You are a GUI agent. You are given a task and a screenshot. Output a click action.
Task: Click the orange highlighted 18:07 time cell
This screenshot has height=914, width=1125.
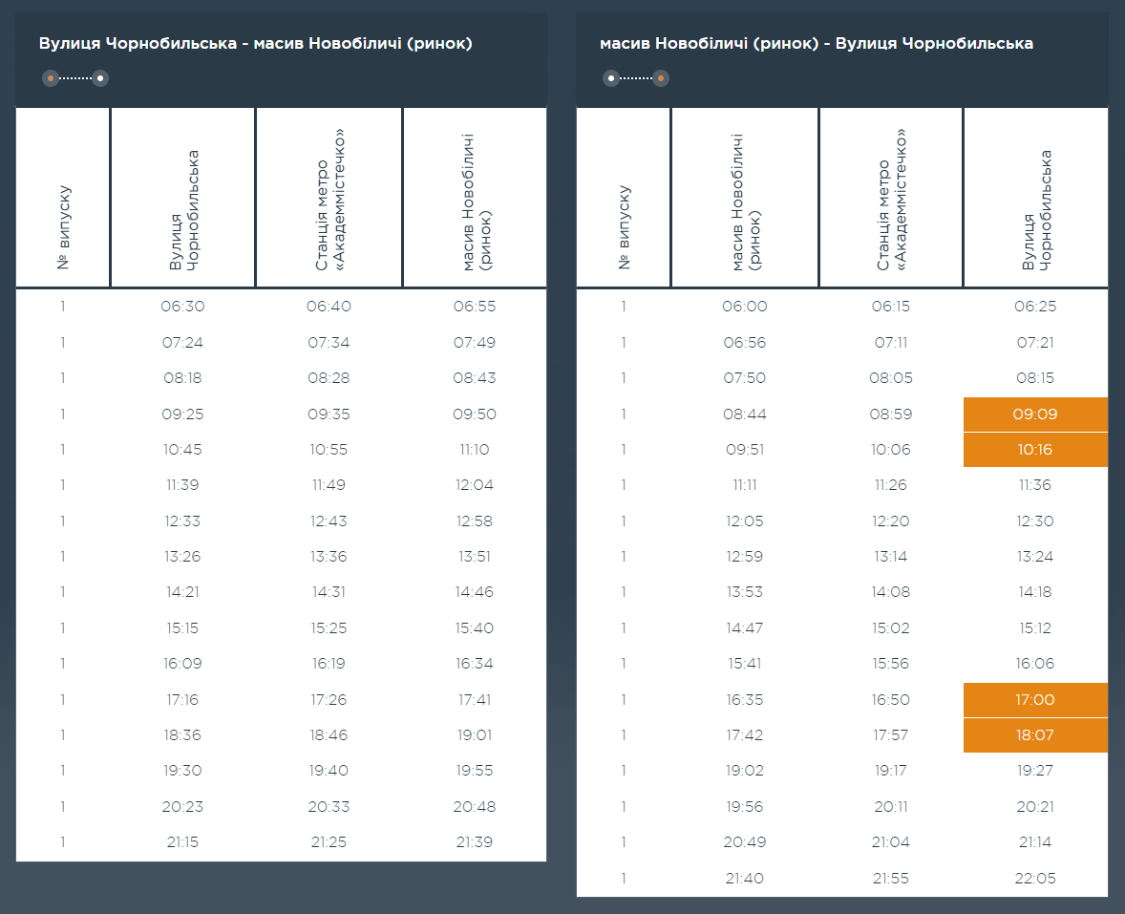(1035, 735)
